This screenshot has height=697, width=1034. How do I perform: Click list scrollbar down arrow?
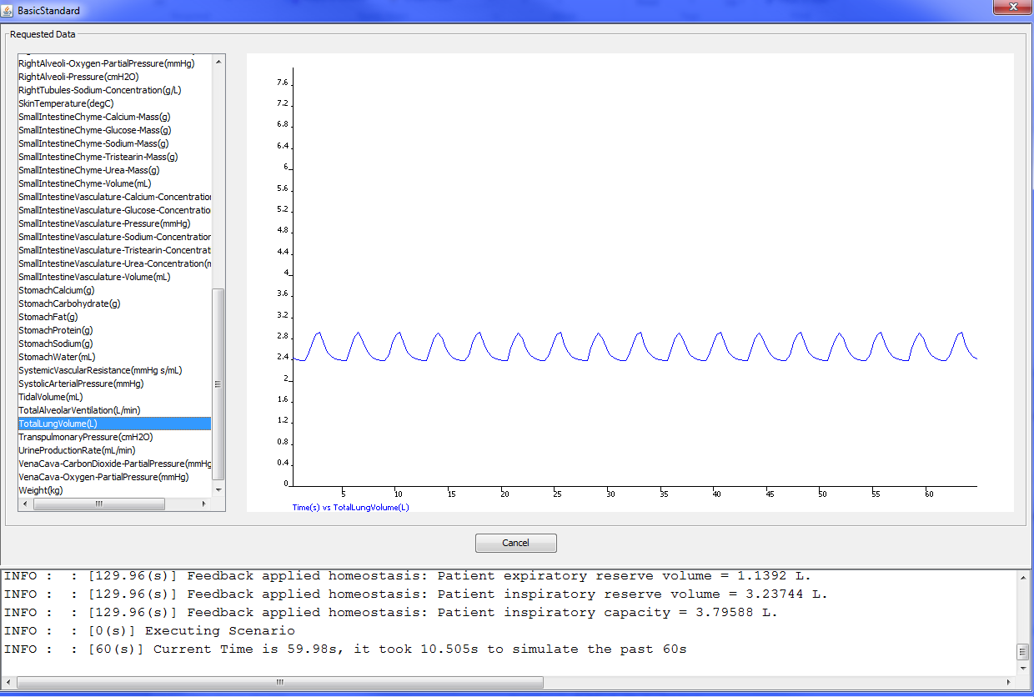pos(218,490)
